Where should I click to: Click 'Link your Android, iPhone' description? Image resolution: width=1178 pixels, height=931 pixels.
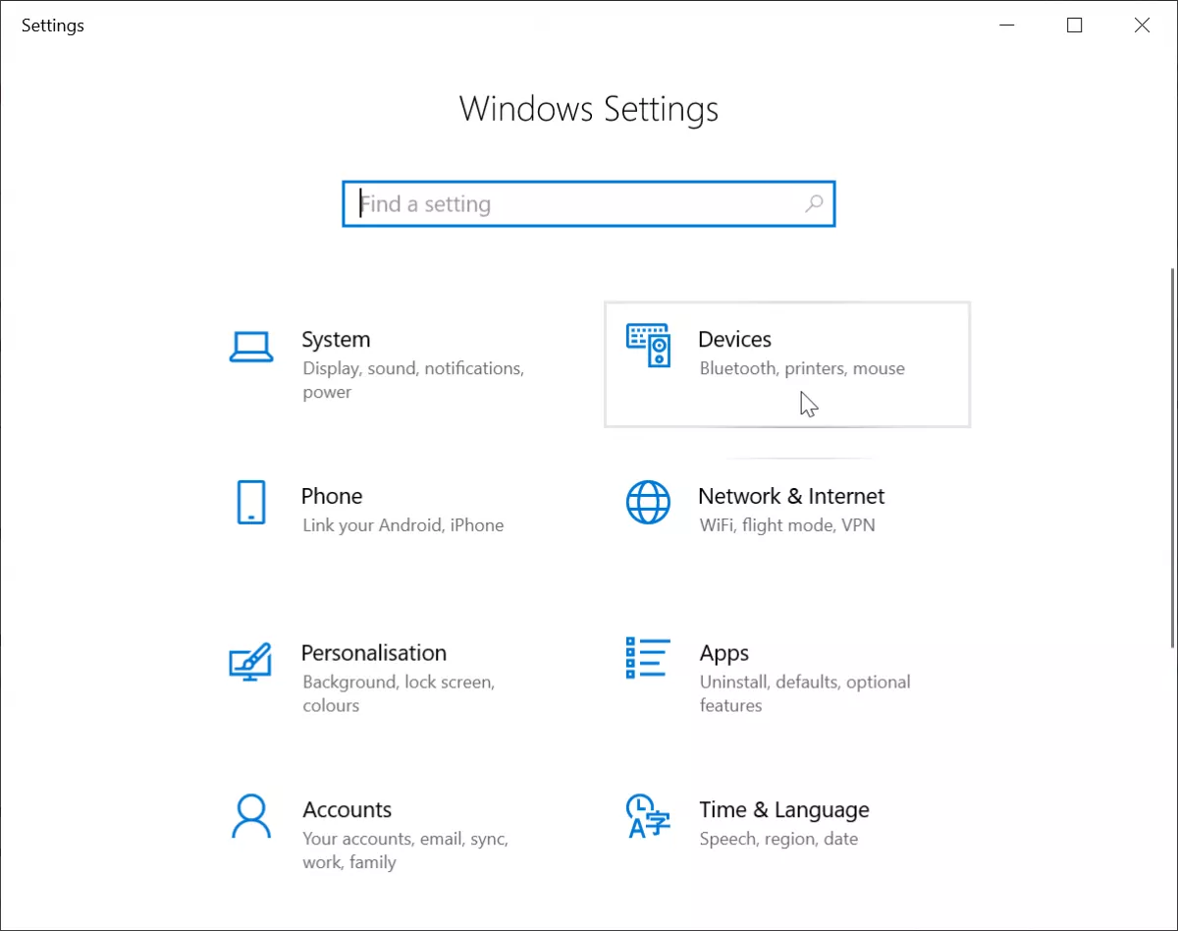403,525
